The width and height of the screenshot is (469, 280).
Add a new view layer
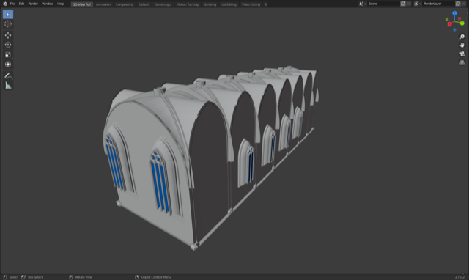(458, 4)
